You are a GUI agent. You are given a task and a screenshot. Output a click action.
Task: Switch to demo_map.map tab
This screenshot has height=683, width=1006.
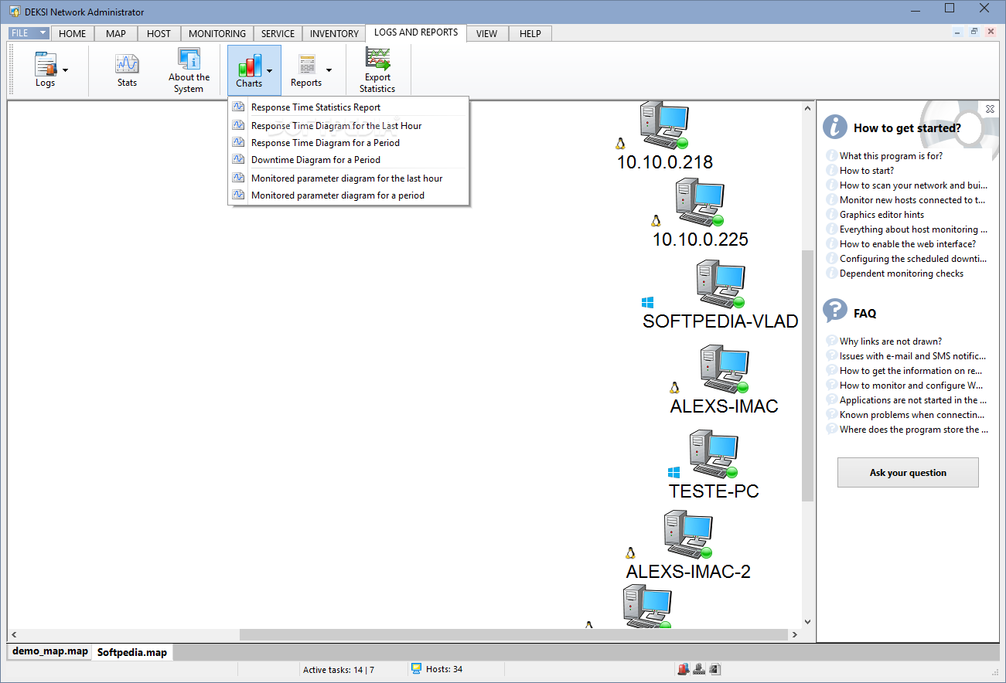50,651
